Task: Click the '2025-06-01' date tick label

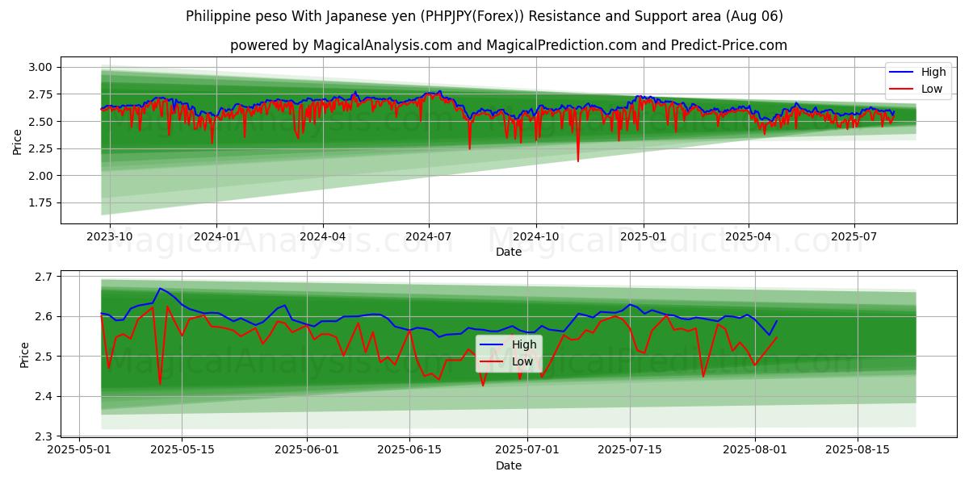Action: [307, 450]
